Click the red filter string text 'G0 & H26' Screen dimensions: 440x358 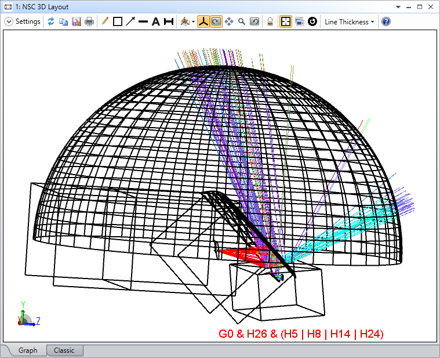pos(243,334)
